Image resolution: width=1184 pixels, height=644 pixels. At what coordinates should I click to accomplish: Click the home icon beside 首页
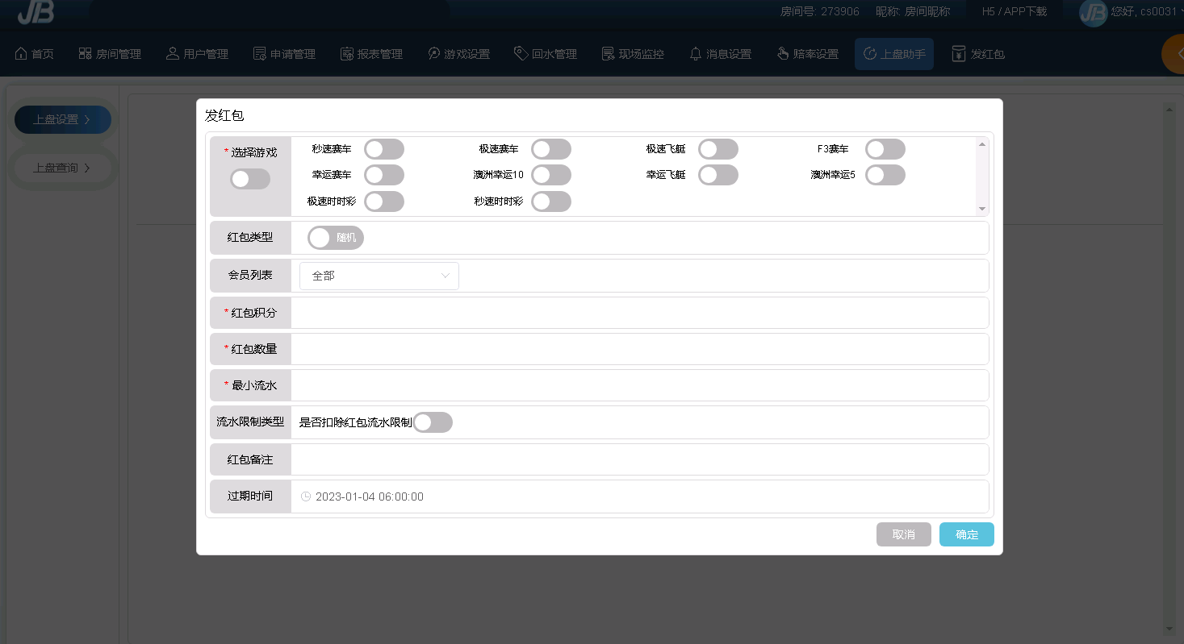pyautogui.click(x=21, y=54)
